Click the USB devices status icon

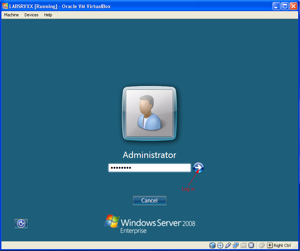pyautogui.click(x=228, y=245)
